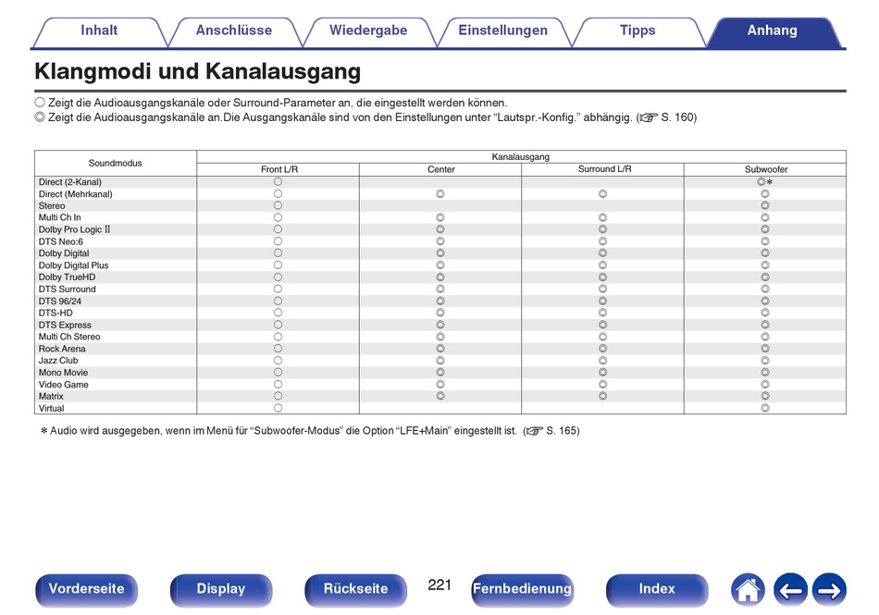Open the Fernbedienung button
Screen dimensions: 879x615
pyautogui.click(x=522, y=590)
